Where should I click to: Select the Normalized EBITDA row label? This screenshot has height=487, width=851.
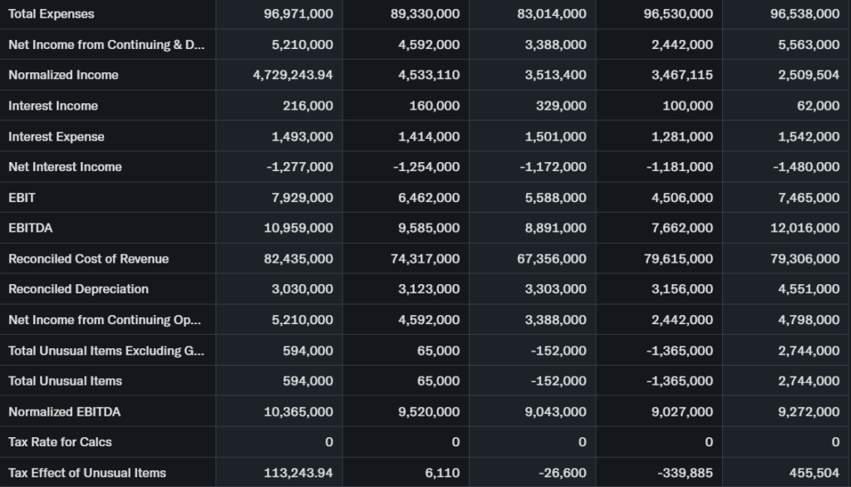pos(65,411)
